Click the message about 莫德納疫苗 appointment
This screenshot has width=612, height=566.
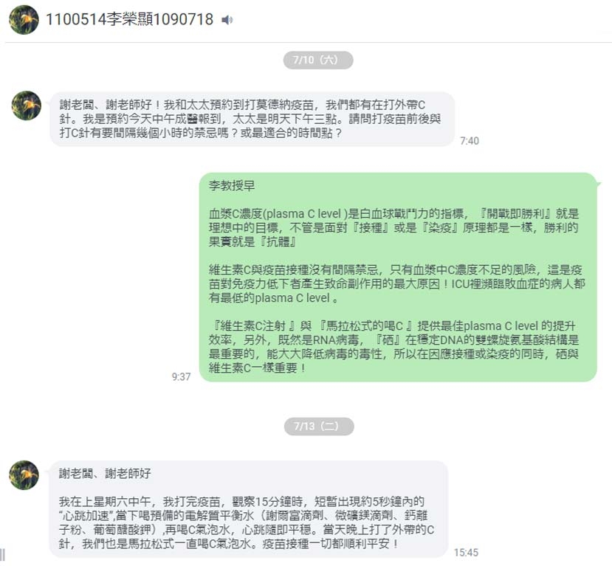(x=252, y=119)
